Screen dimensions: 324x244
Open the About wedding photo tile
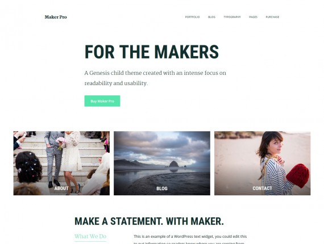(61, 163)
